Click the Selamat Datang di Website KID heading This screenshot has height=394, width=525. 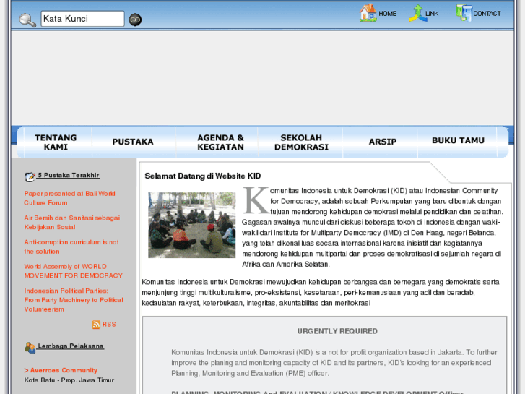pos(203,176)
